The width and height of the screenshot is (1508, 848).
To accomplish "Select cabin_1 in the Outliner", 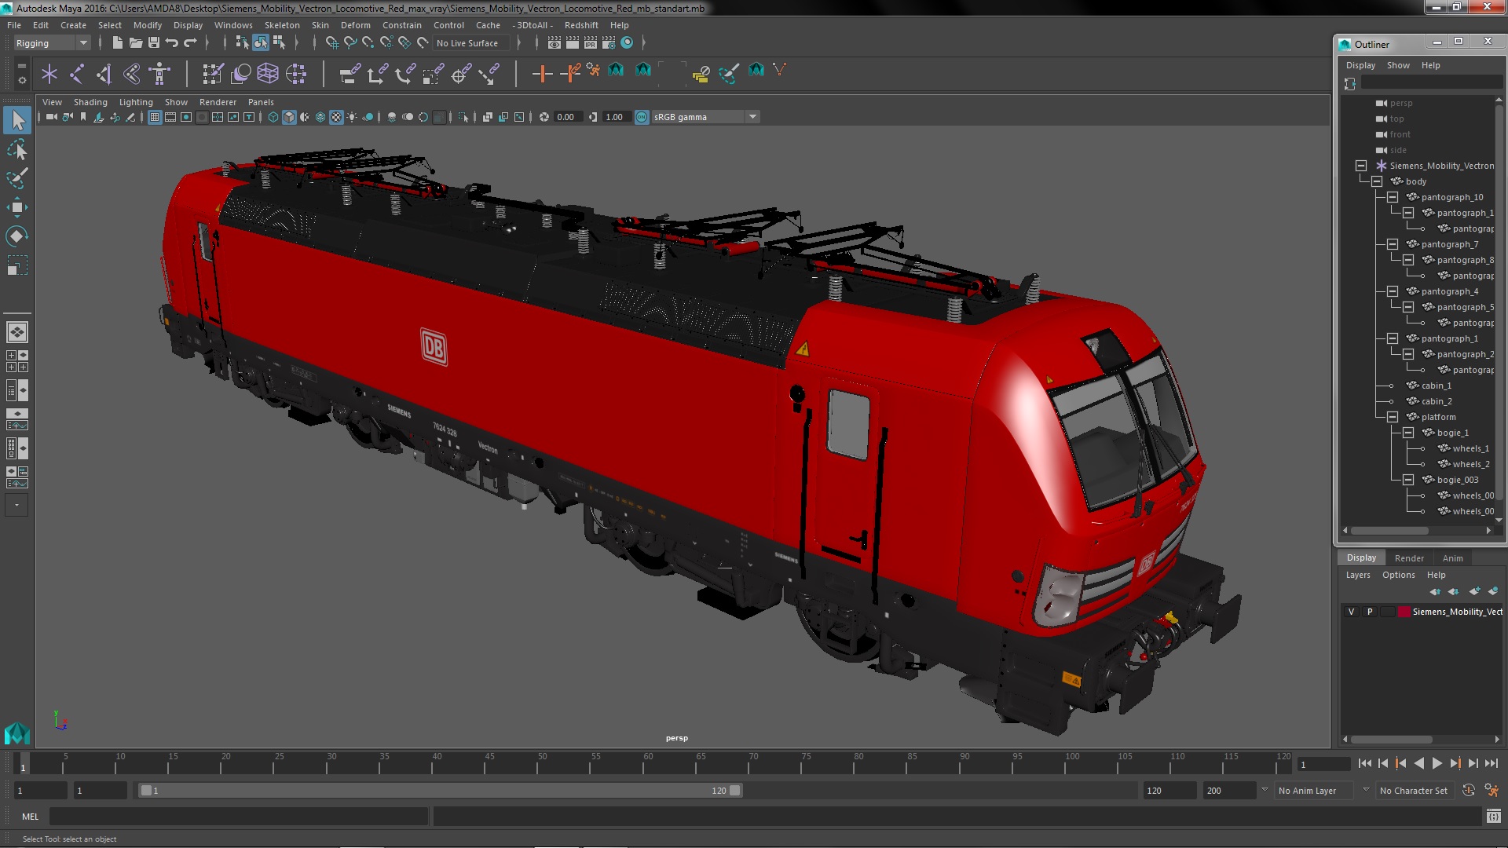I will 1436,386.
